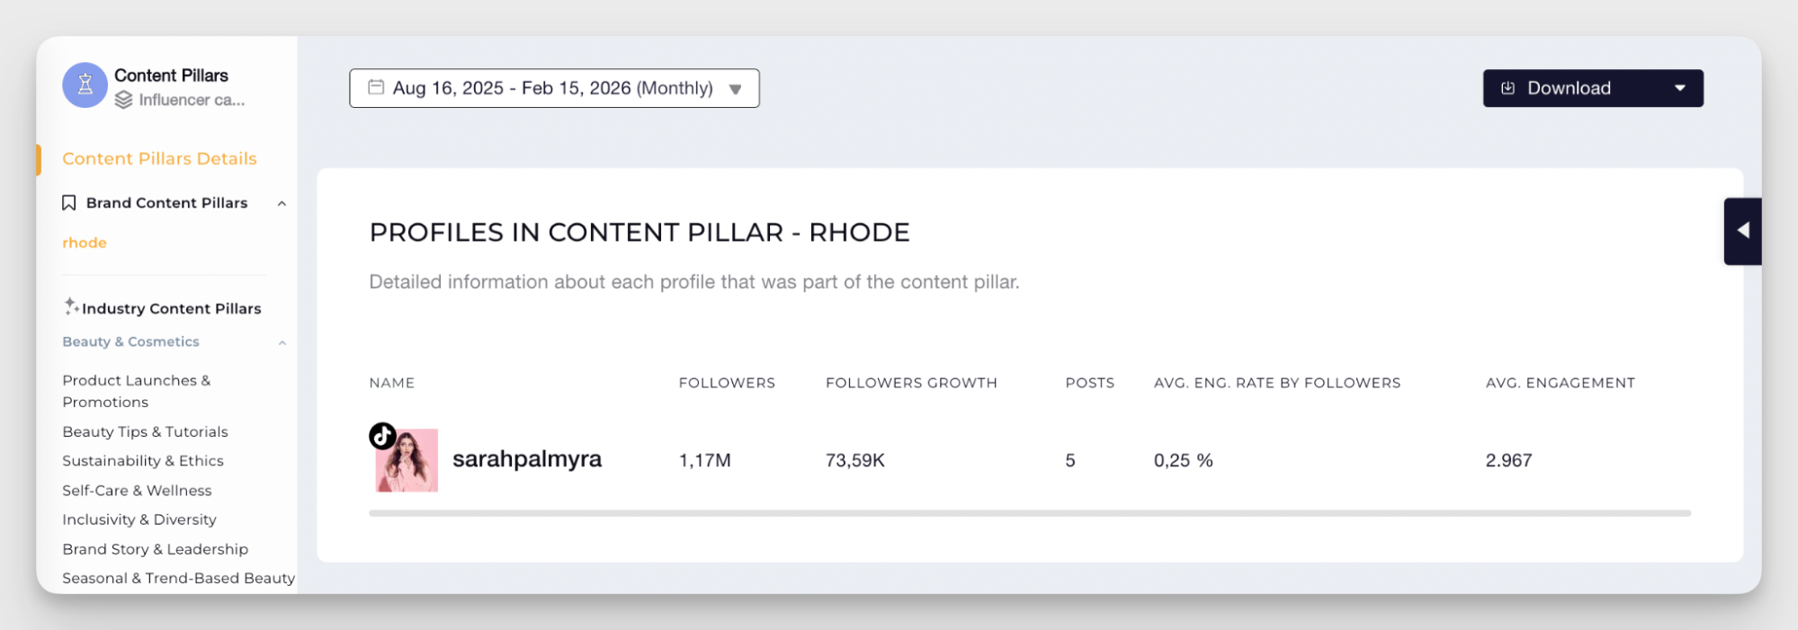Expand the black side panel arrow tab

click(x=1742, y=231)
